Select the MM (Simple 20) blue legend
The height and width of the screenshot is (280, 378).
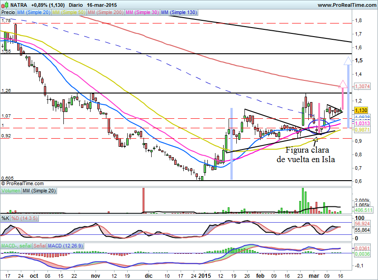[x=34, y=12]
